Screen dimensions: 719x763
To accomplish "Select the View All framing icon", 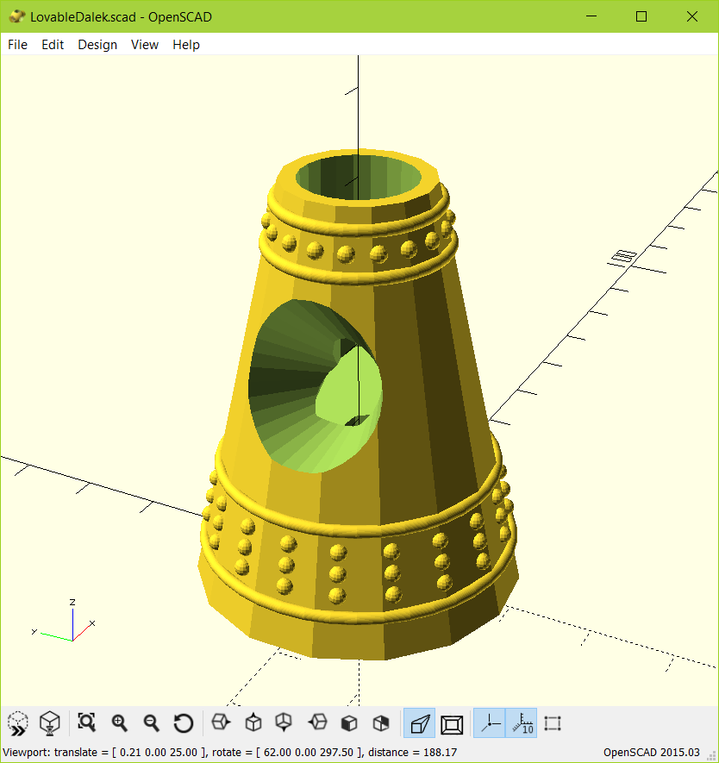I will [552, 723].
